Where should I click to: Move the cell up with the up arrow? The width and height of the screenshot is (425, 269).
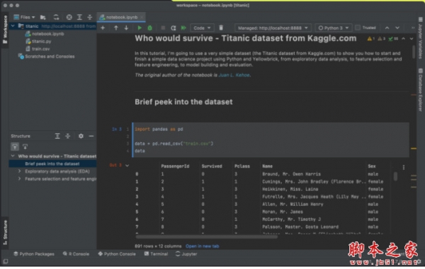116,28
